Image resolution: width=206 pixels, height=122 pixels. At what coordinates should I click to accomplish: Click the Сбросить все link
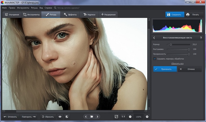[177, 64]
